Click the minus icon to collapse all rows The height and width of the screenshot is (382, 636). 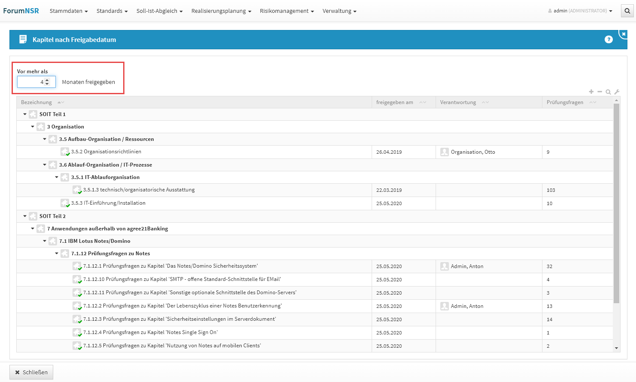(600, 92)
